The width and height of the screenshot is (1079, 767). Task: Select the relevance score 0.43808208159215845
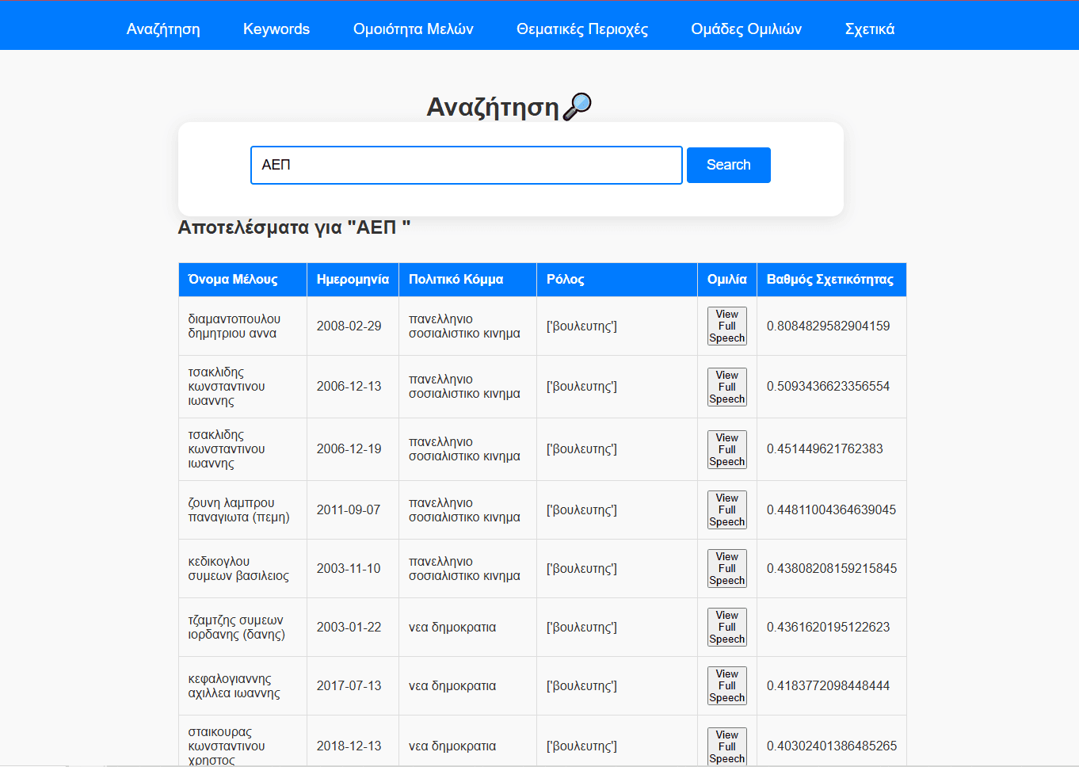(832, 569)
